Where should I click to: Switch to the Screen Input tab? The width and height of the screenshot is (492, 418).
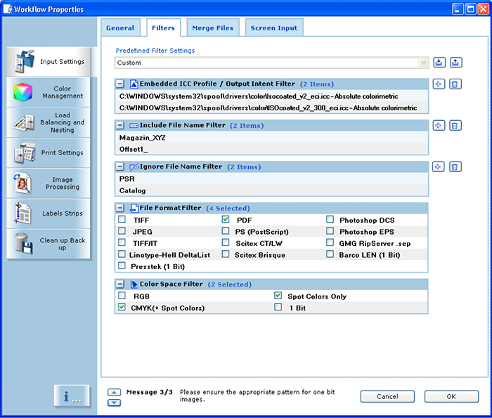pyautogui.click(x=273, y=28)
